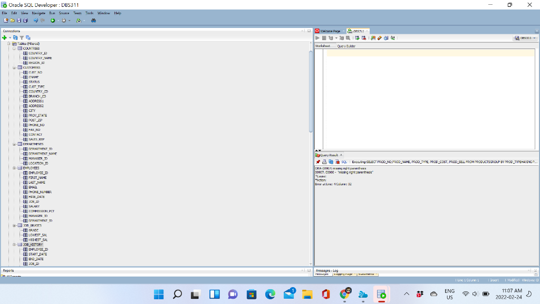Run the statement using the green play icon
This screenshot has width=540, height=304.
coord(317,37)
